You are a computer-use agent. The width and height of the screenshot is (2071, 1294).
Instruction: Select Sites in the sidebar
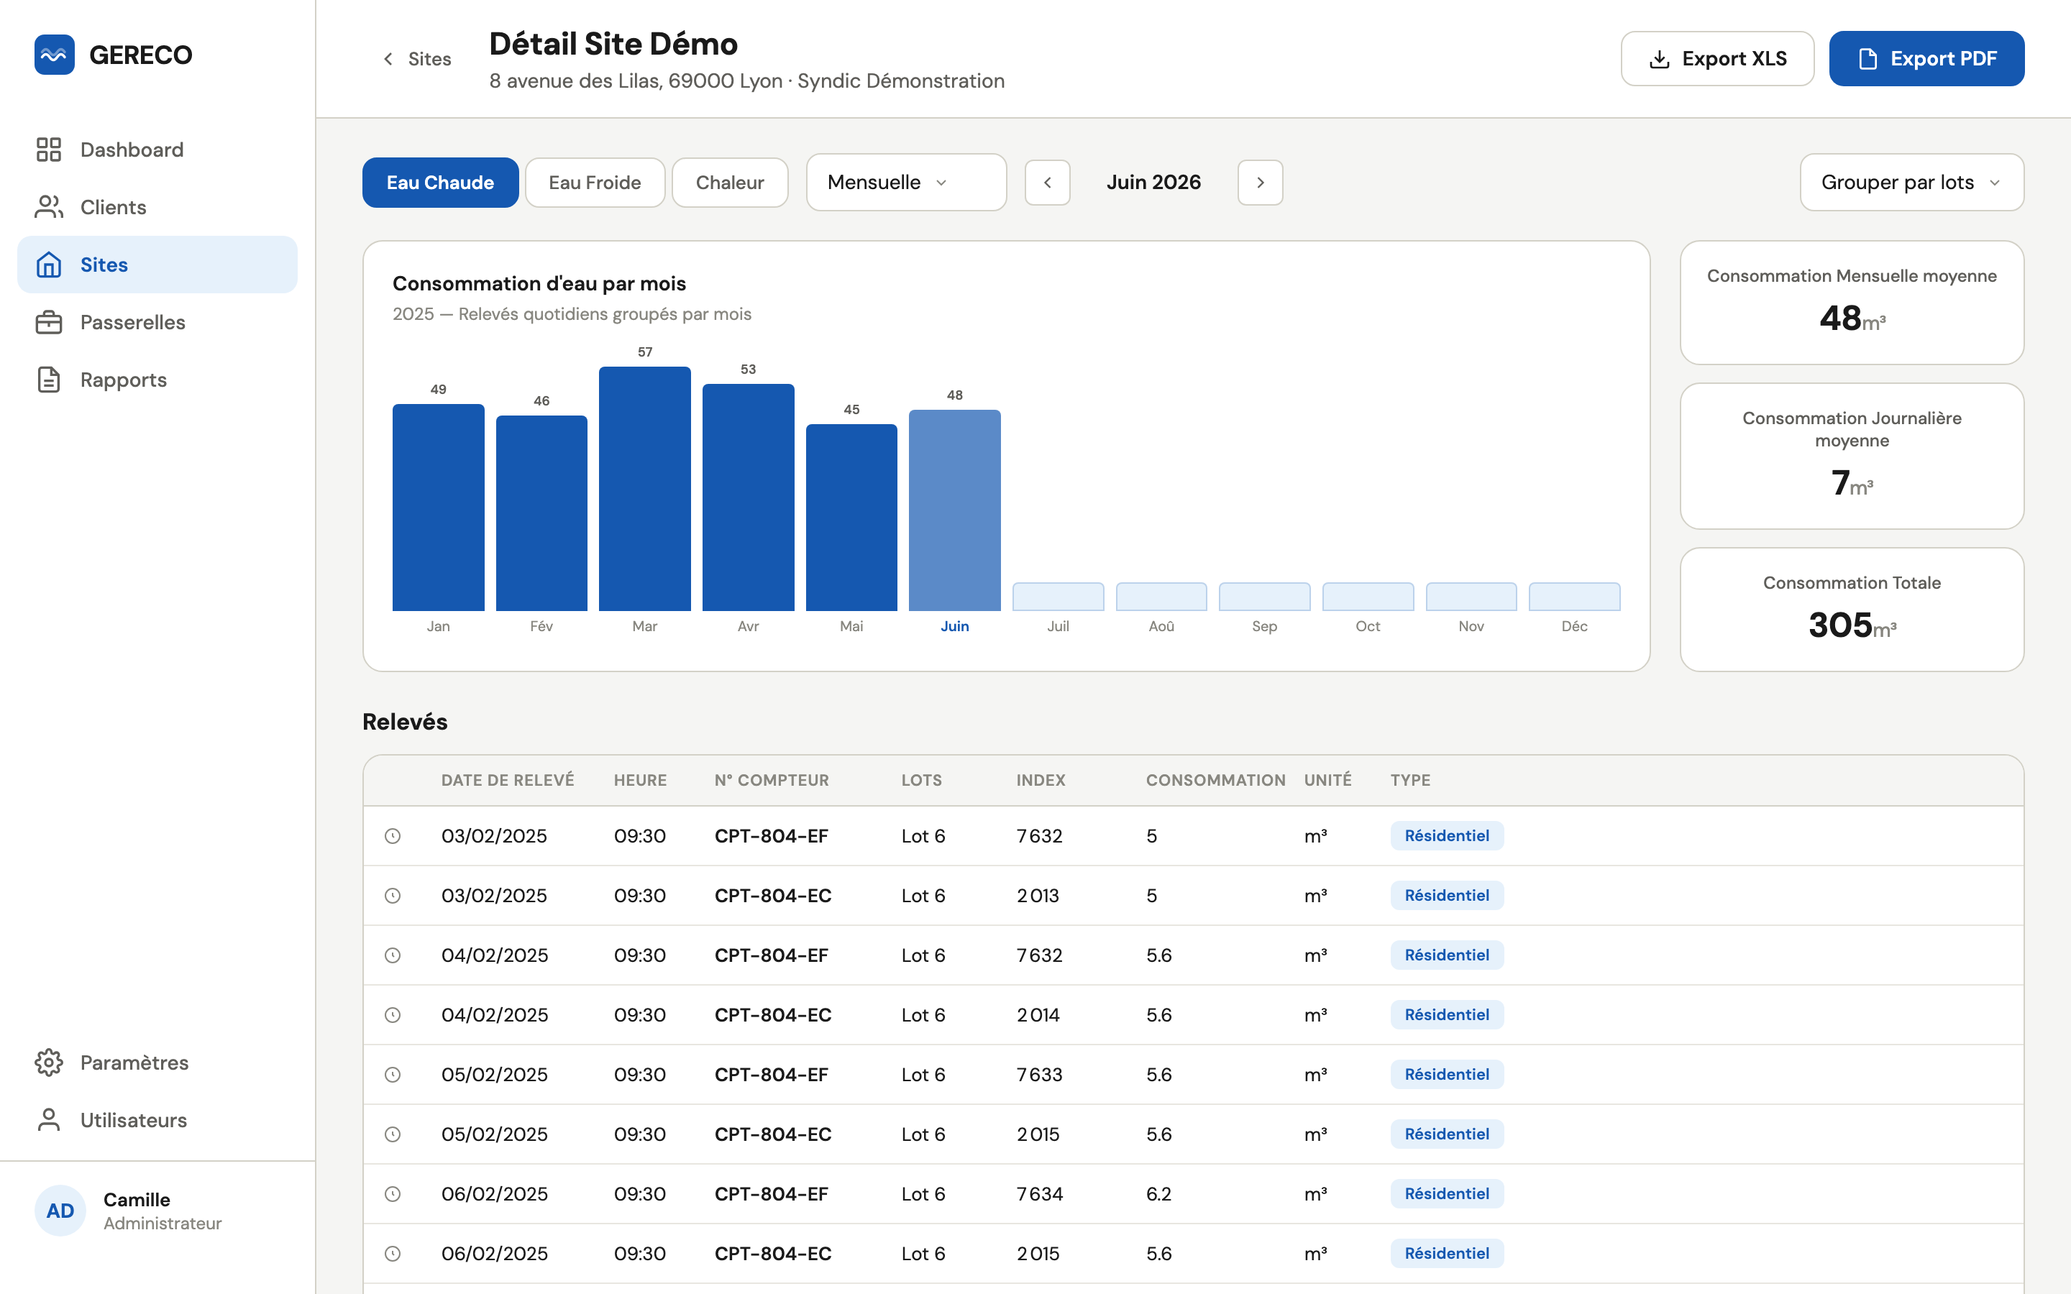[157, 265]
